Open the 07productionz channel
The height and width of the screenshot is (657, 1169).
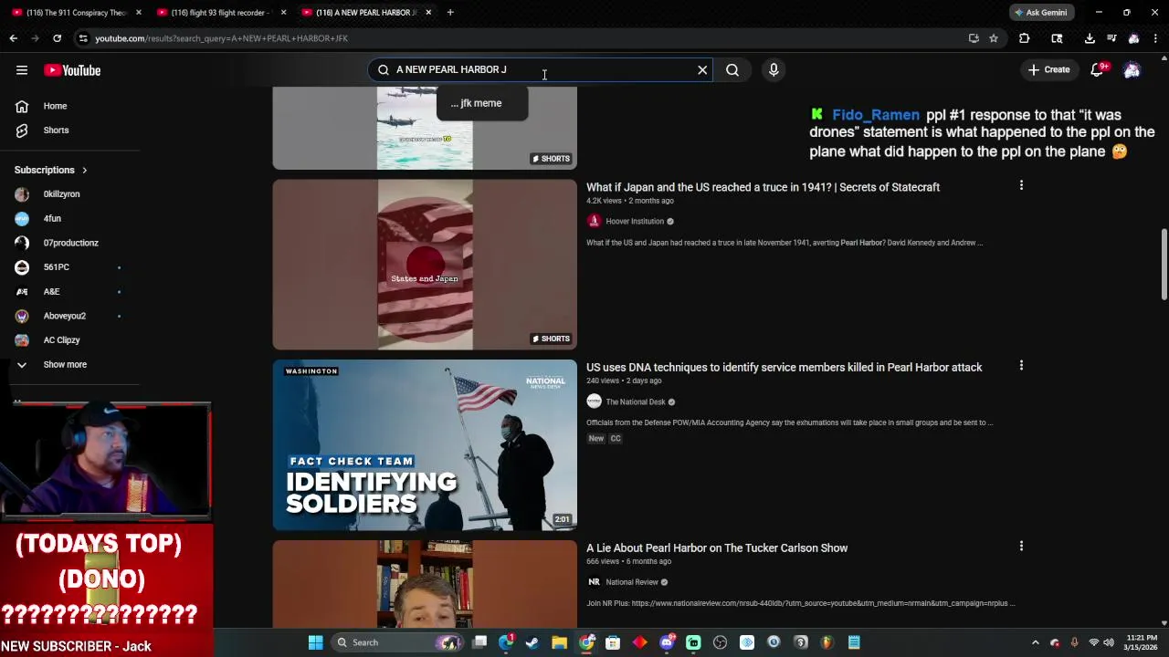tap(70, 243)
